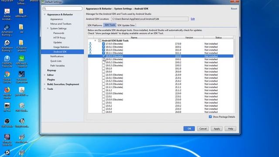
Task: Open Adobe Acrobat desktop icon
Action: [7, 14]
